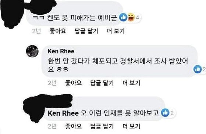Image resolution: width=206 pixels, height=134 pixels.
Task: Click Ken Rhee mention in last comment
Action: pos(63,113)
